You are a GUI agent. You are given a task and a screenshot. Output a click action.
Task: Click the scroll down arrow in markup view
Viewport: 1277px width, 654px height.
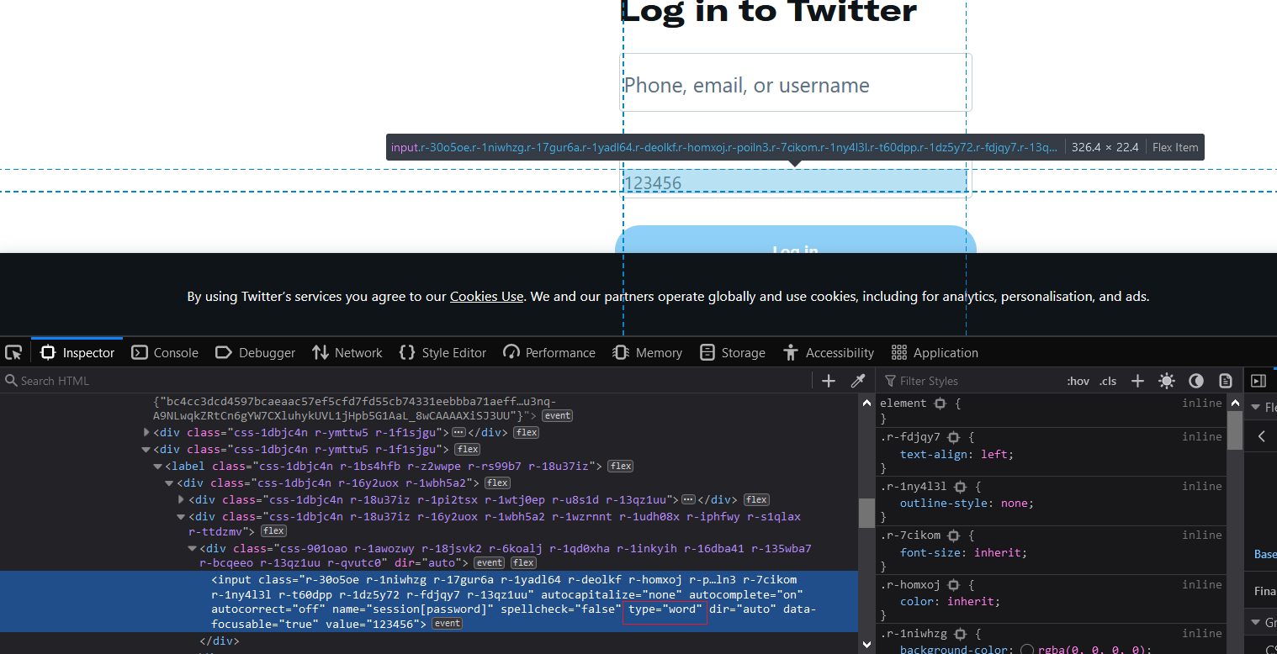tap(866, 644)
